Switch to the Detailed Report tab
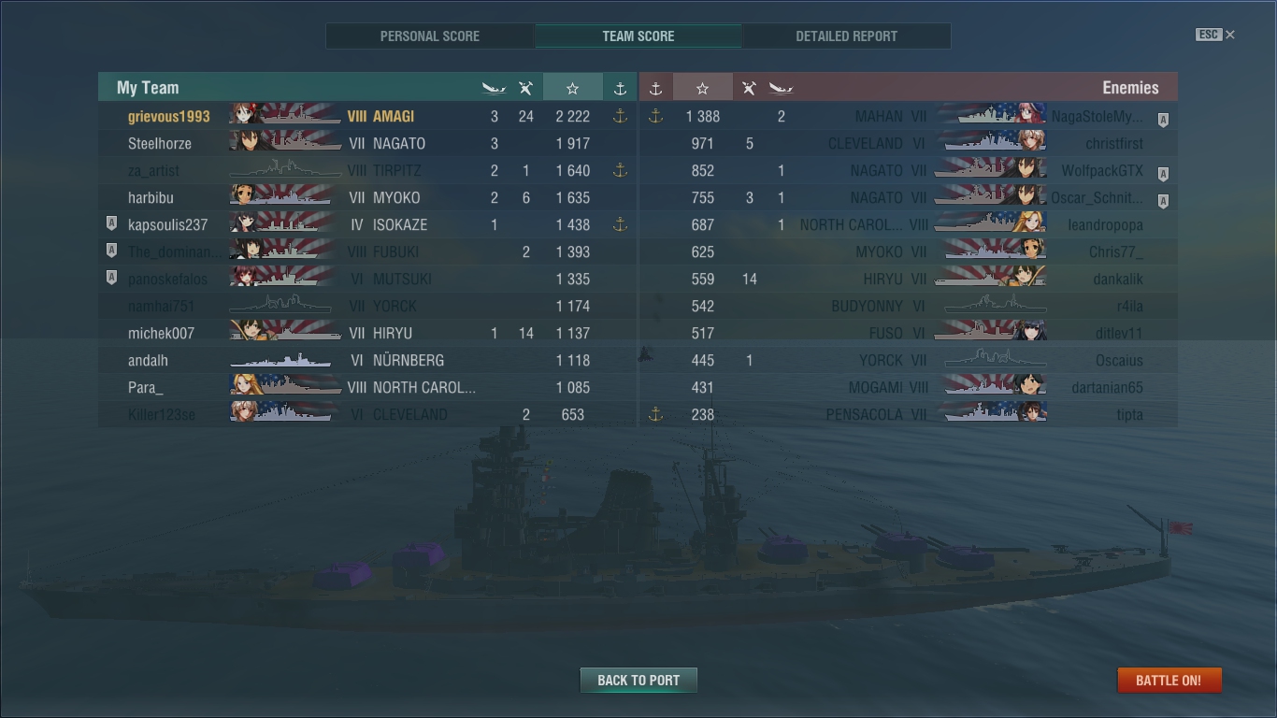The image size is (1277, 718). click(x=846, y=36)
